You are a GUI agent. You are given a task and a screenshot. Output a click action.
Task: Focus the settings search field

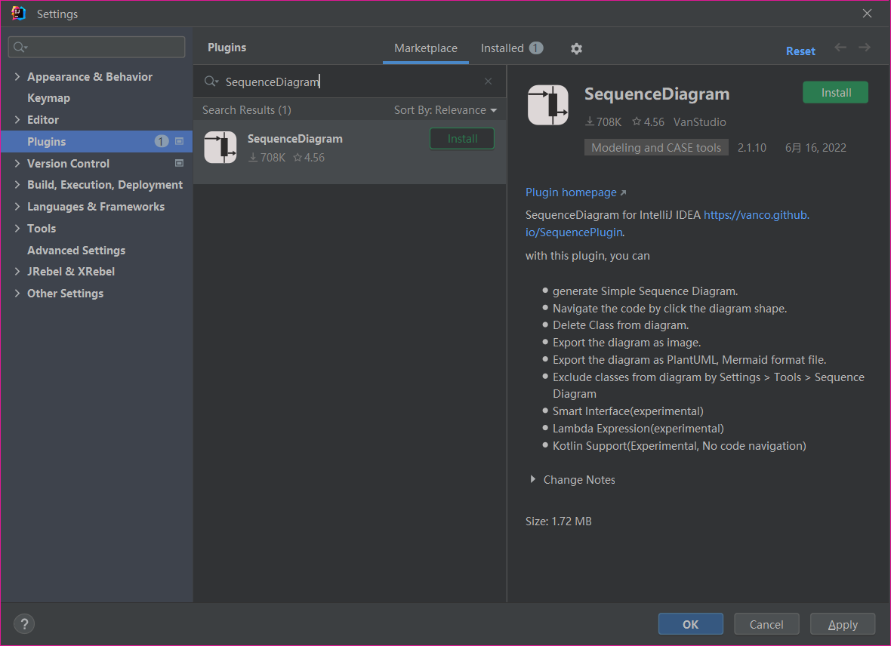[x=97, y=47]
